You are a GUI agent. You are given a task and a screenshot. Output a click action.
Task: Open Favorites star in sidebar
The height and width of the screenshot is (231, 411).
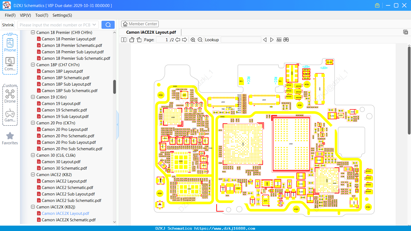tap(10, 139)
